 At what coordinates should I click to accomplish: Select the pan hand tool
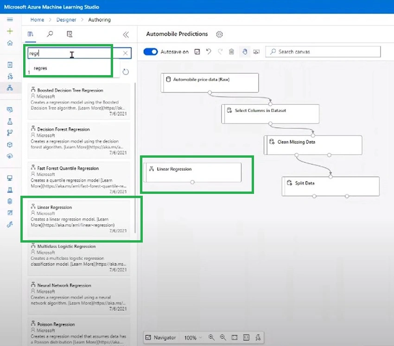245,51
